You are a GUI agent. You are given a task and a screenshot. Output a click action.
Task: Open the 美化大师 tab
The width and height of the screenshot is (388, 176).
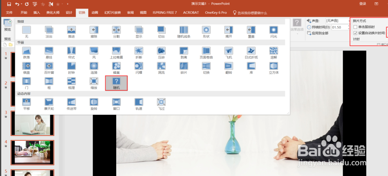click(x=53, y=13)
